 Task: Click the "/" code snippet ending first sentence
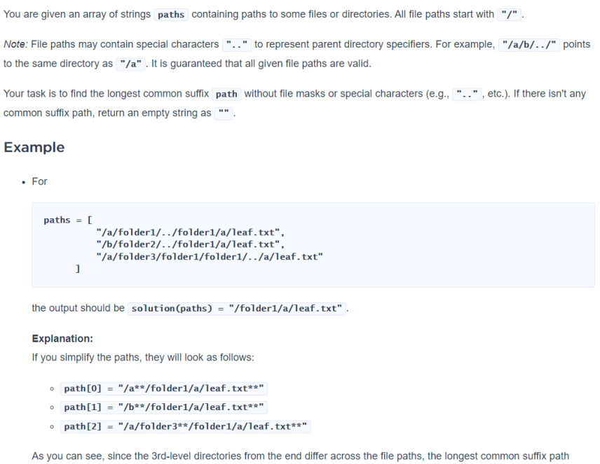click(510, 15)
